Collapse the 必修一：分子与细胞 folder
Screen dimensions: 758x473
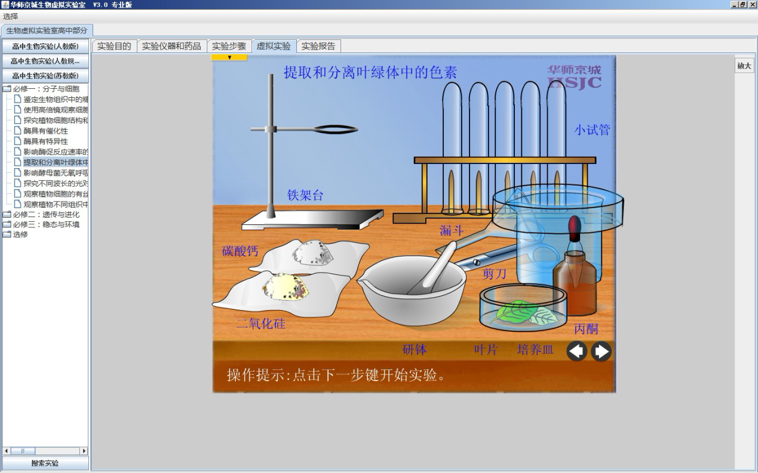7,89
